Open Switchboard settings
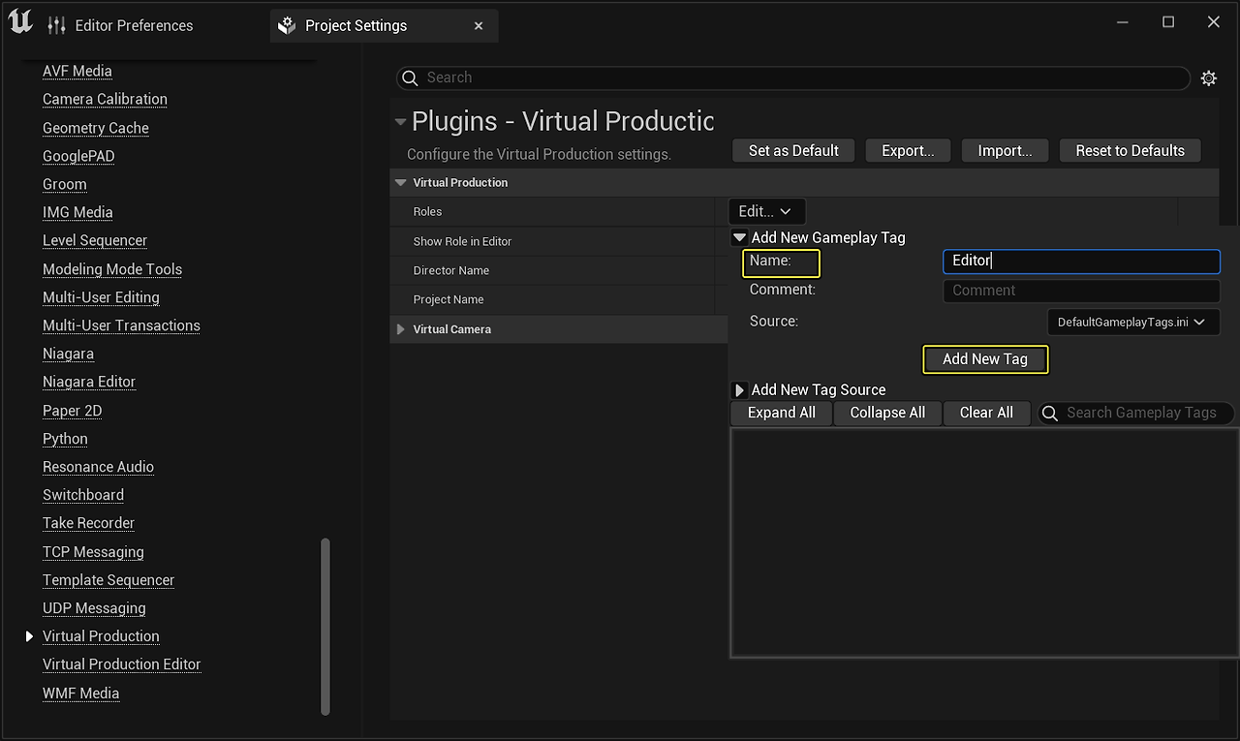This screenshot has width=1240, height=741. coord(83,495)
